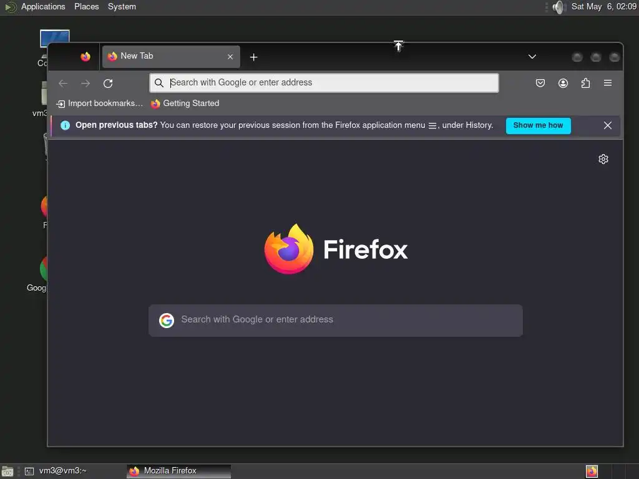Maximize the Firefox window
Screen dimensions: 639x479
(x=595, y=57)
